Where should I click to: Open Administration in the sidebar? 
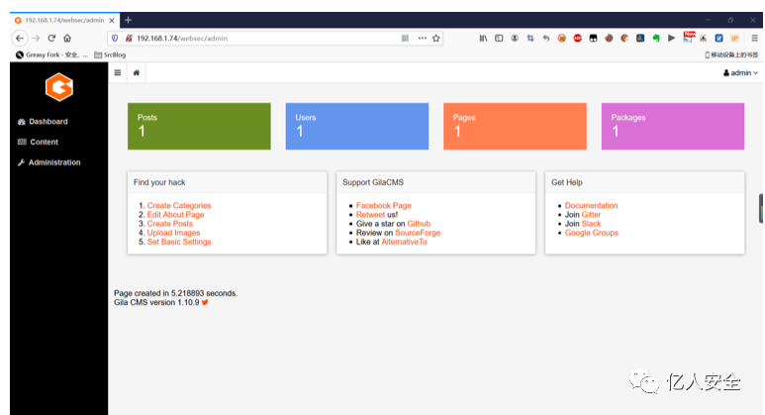click(x=48, y=162)
